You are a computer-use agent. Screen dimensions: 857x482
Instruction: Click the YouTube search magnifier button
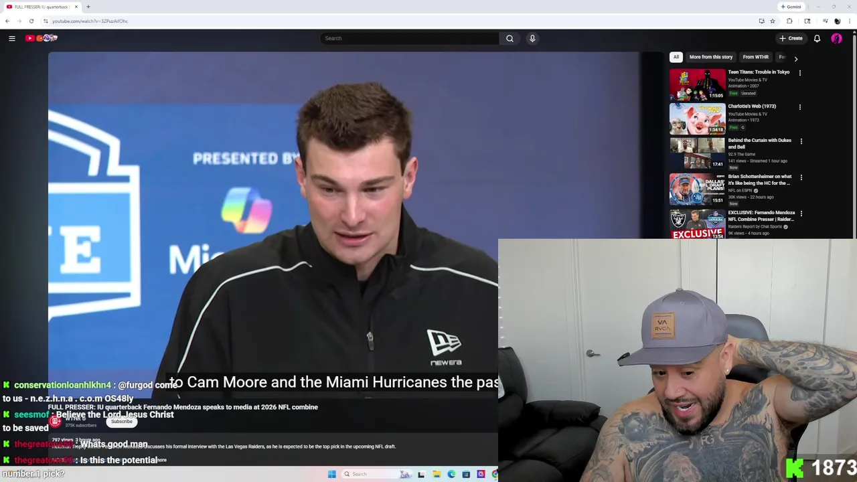(510, 38)
